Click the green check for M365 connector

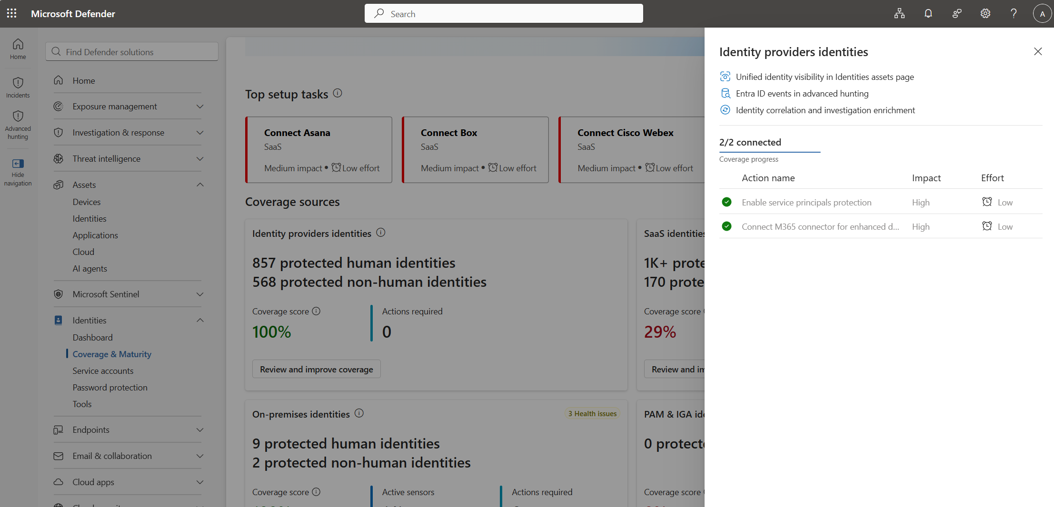726,226
